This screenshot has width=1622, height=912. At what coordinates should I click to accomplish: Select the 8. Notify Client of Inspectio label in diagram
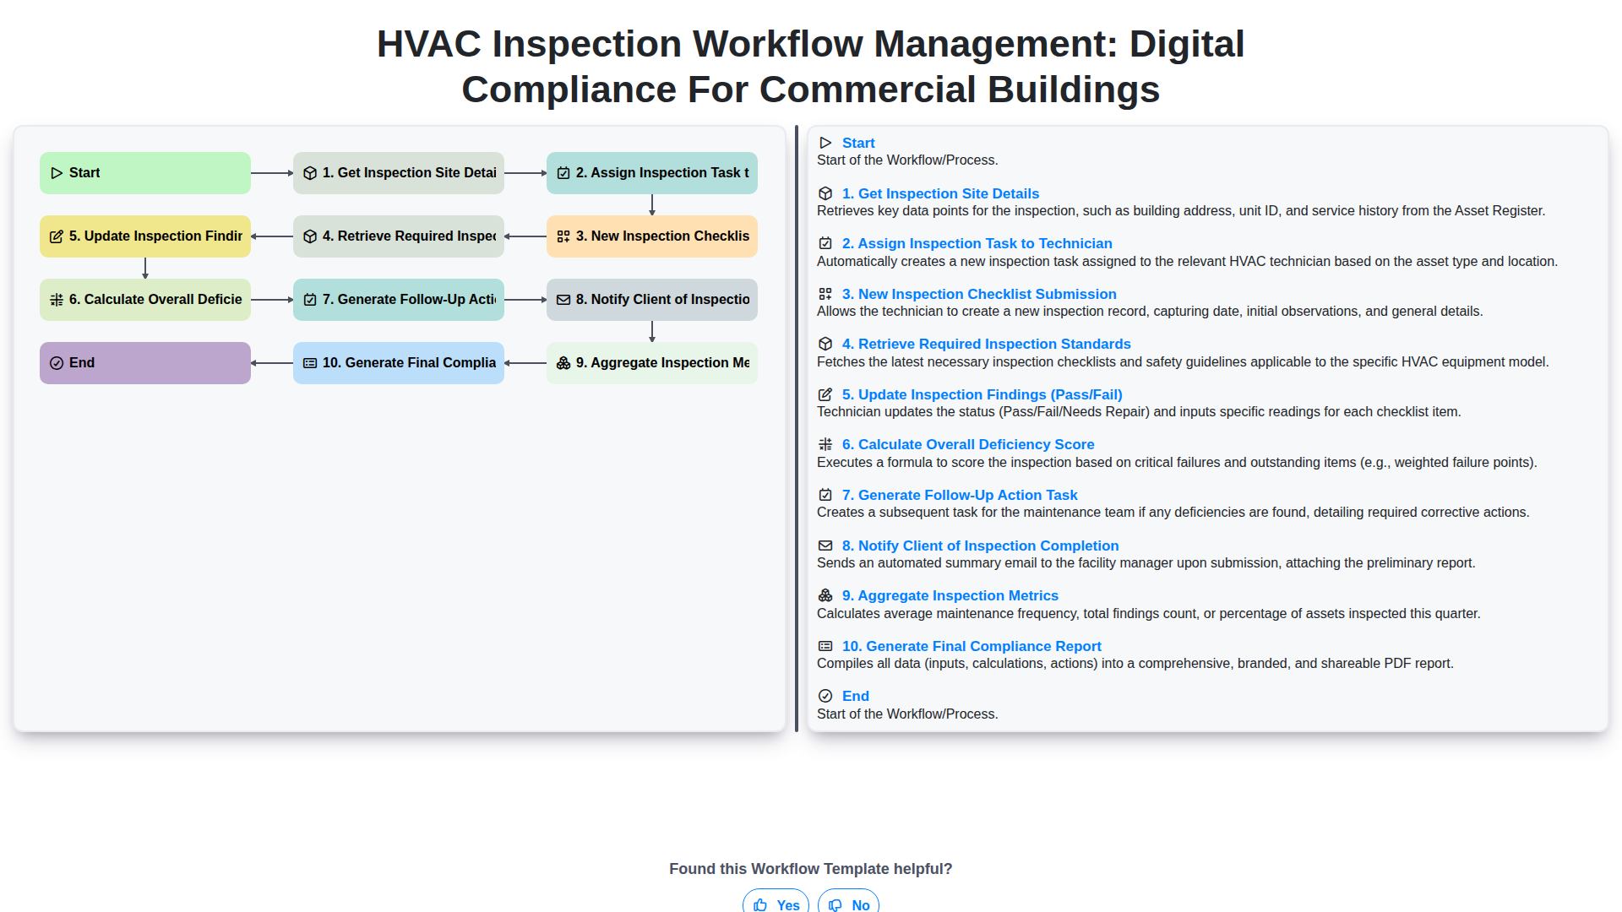pos(663,300)
